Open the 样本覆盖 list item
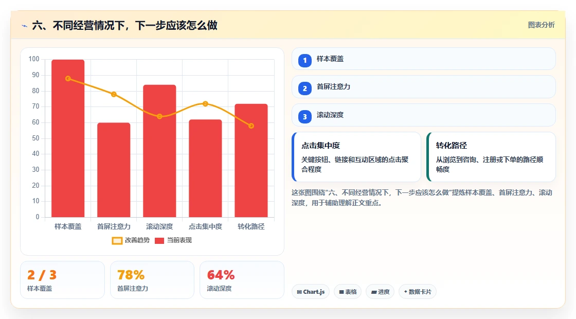 [424, 59]
